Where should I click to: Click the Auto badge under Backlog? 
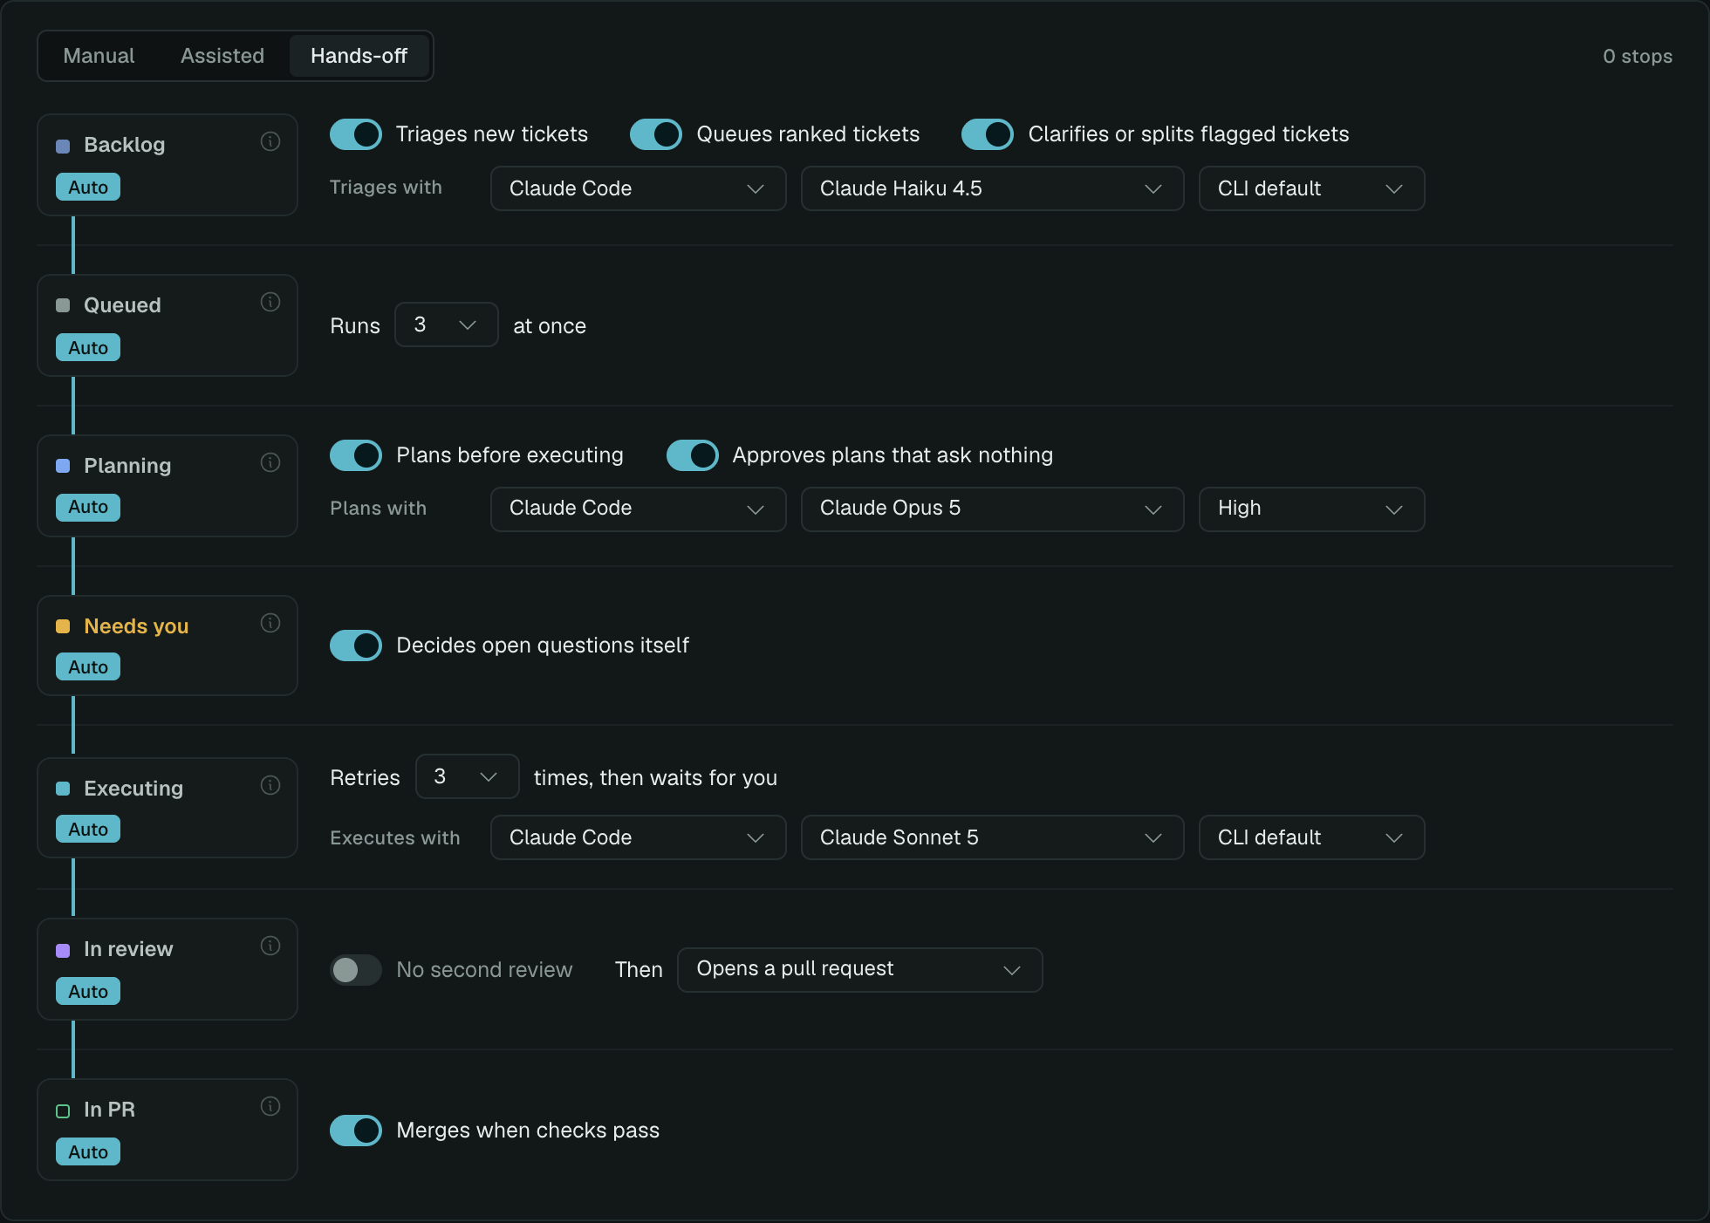(x=88, y=187)
